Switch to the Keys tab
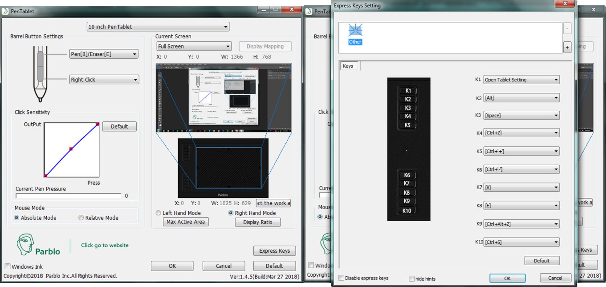The height and width of the screenshot is (287, 606). [x=348, y=66]
